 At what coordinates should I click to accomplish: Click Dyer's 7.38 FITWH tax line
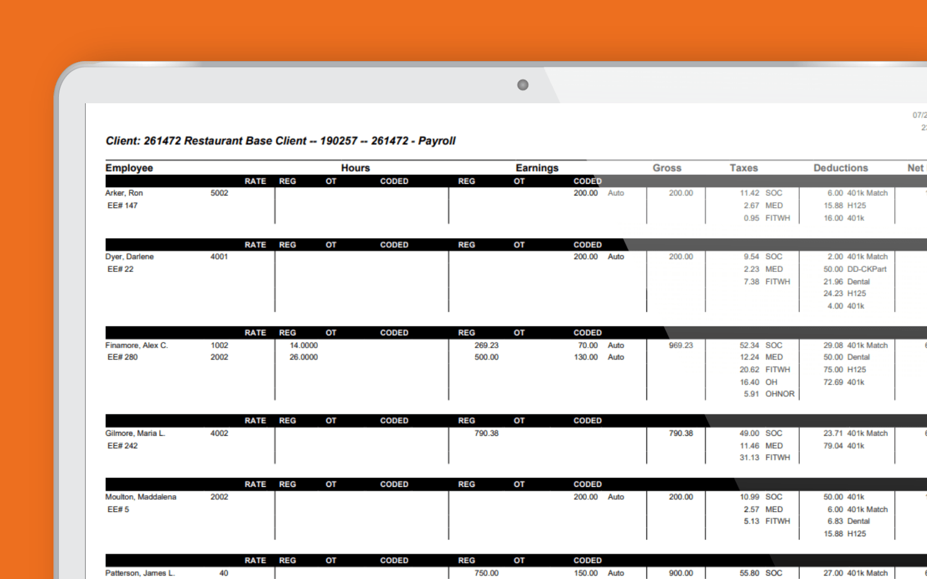767,281
